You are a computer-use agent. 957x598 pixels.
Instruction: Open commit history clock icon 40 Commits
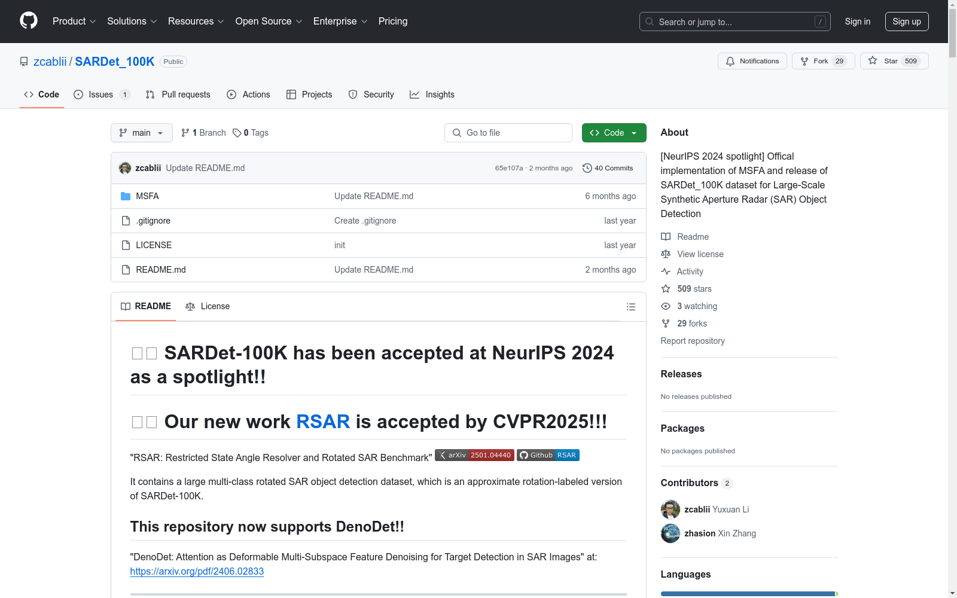pyautogui.click(x=587, y=168)
